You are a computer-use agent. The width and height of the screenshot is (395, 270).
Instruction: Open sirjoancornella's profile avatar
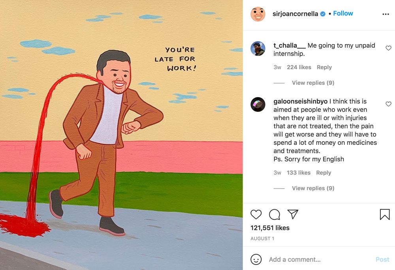coord(258,14)
